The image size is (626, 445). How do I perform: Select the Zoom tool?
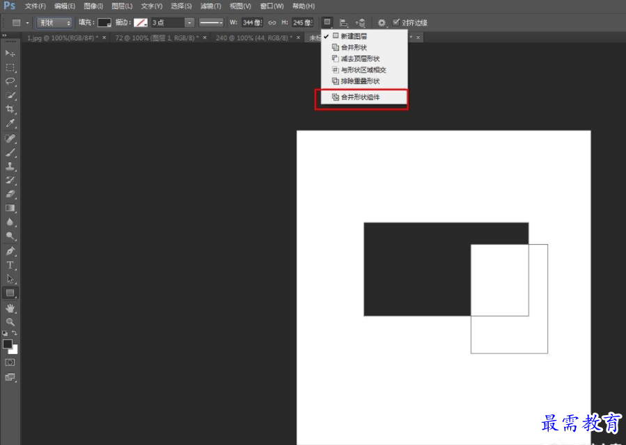[10, 322]
